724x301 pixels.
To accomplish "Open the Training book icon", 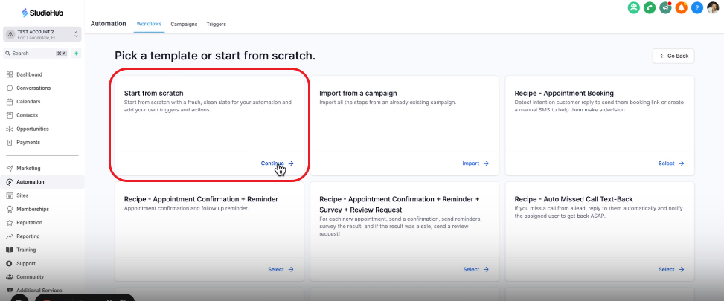I will [x=10, y=250].
